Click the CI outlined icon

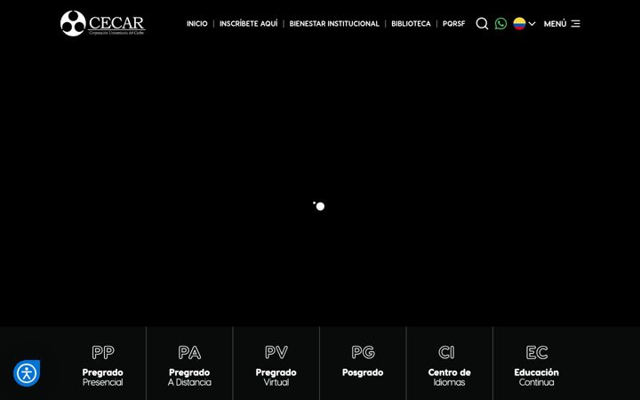pyautogui.click(x=446, y=352)
